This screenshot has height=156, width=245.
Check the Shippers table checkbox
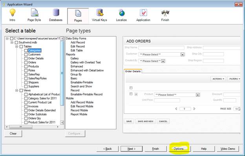26,82
